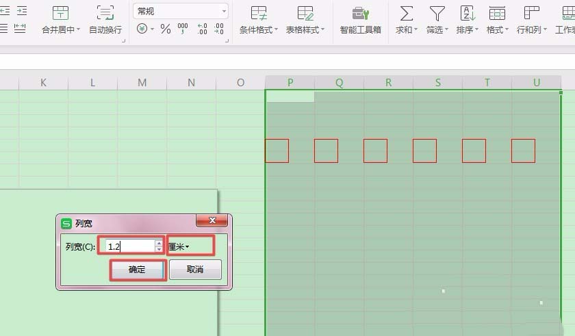The height and width of the screenshot is (336, 575).
Task: Open the Table Style (表格样式) icon
Action: [x=305, y=14]
